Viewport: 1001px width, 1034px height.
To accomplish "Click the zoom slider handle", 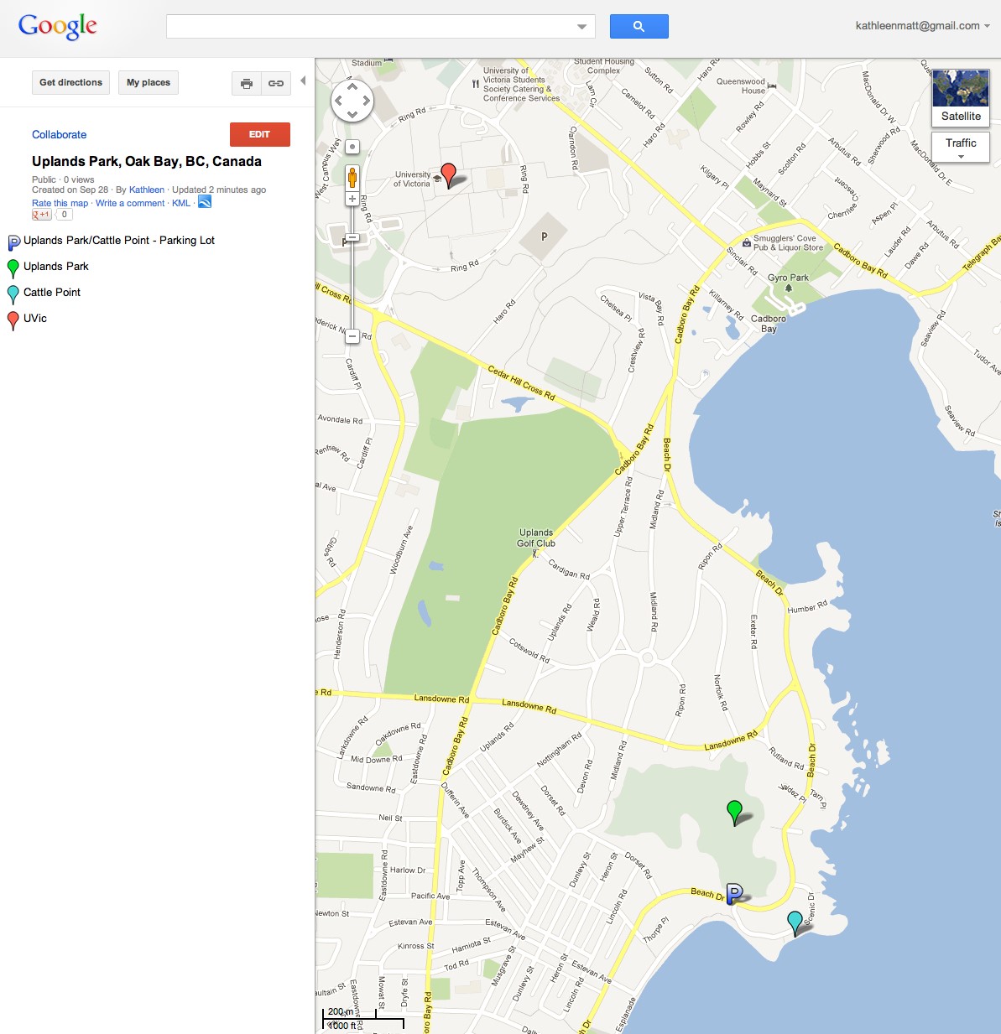I will (x=352, y=238).
